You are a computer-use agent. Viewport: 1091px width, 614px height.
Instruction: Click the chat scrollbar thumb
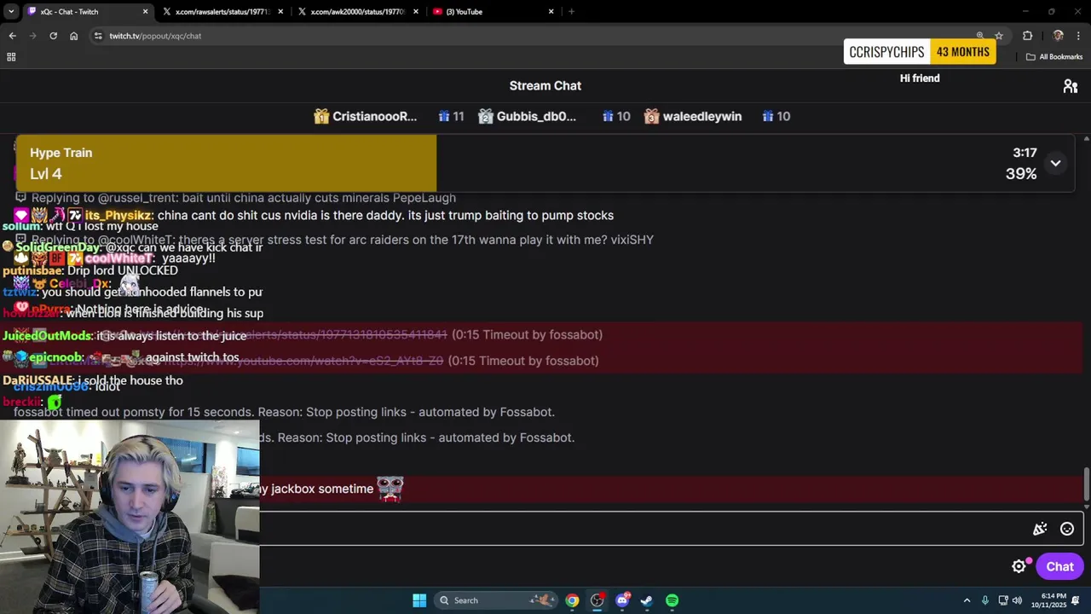[x=1086, y=484]
